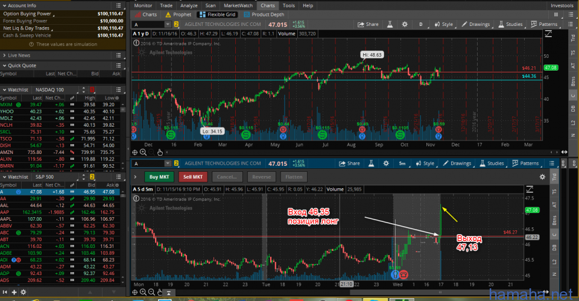The height and width of the screenshot is (301, 579).
Task: Open Style menu on the upper chart
Action: (x=443, y=24)
